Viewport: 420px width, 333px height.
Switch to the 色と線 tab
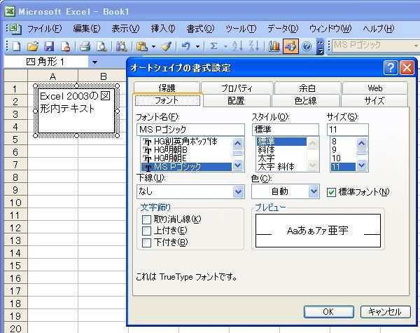pyautogui.click(x=305, y=101)
